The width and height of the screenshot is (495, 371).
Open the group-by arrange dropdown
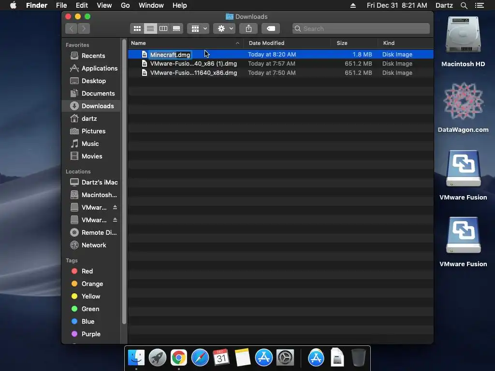point(198,29)
